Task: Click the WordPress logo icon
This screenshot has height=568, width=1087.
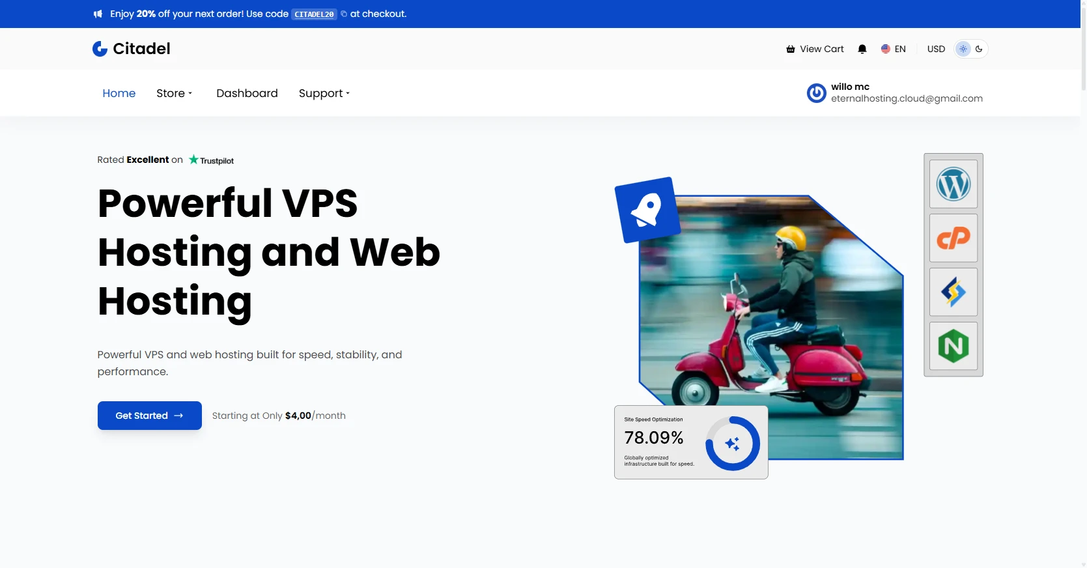Action: pyautogui.click(x=953, y=184)
